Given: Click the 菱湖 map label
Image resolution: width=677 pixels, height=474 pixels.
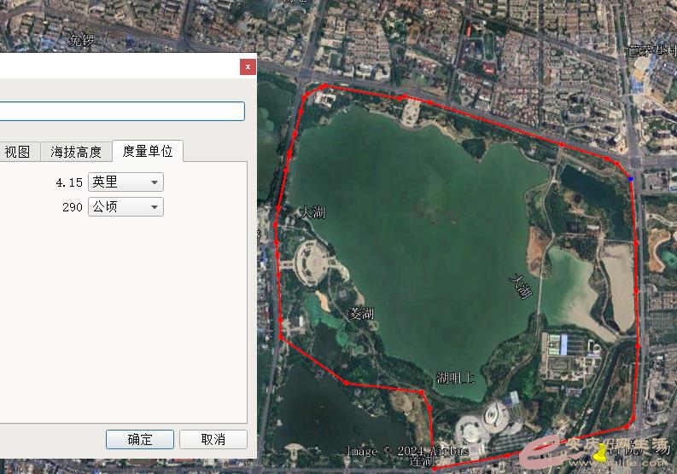Looking at the screenshot, I should click(x=361, y=314).
